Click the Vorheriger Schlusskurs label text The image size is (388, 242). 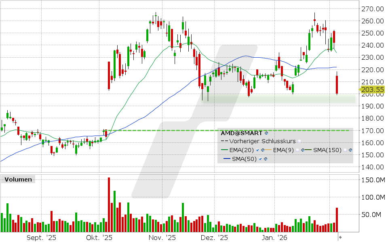263,141
